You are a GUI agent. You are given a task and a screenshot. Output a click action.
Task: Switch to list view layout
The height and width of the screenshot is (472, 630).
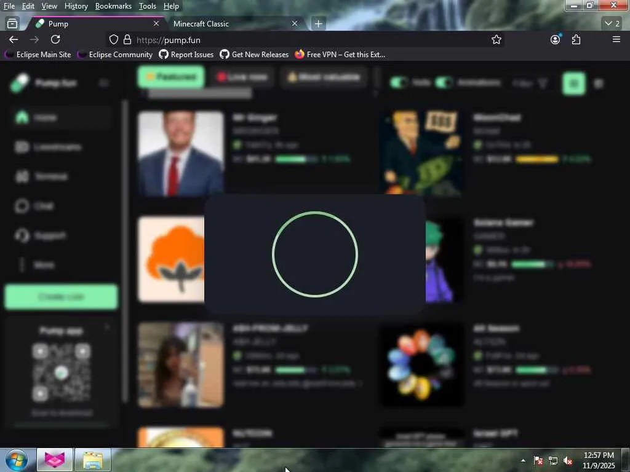click(598, 84)
